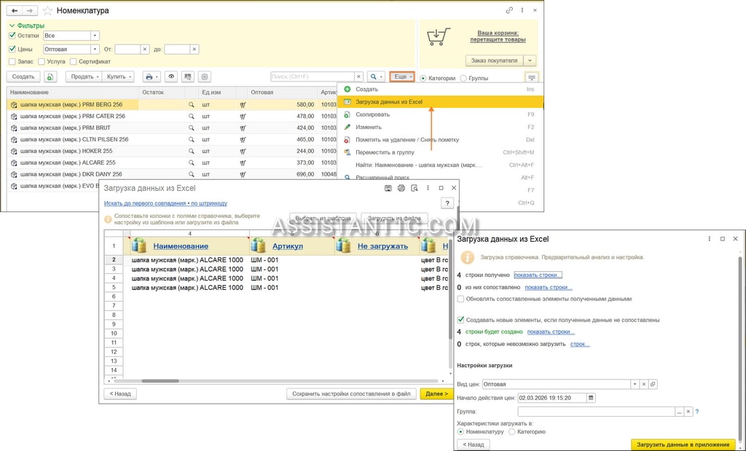Open the barcode search icon in the toolbar
Viewport: 746px width, 451px height.
[x=189, y=77]
